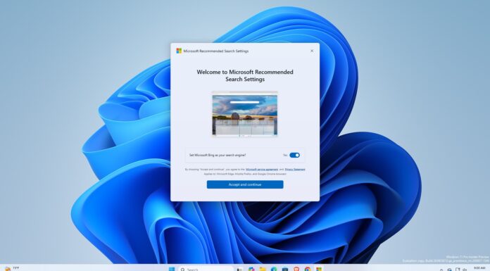Open Task View from the taskbar
Screen dimensions: 490x271
239,269
